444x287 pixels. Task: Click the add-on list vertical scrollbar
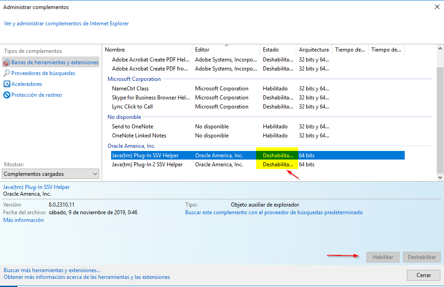(440, 118)
